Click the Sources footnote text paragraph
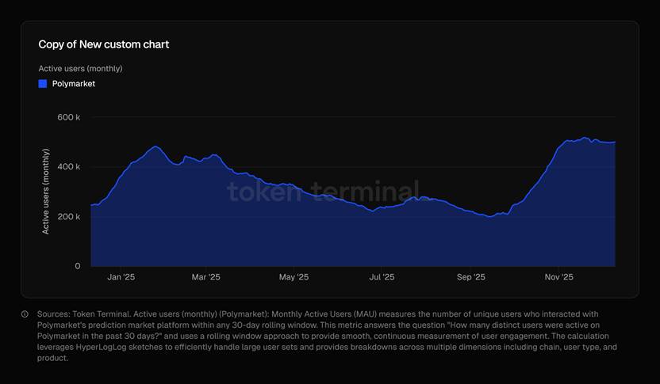This screenshot has height=384, width=660. pos(325,336)
